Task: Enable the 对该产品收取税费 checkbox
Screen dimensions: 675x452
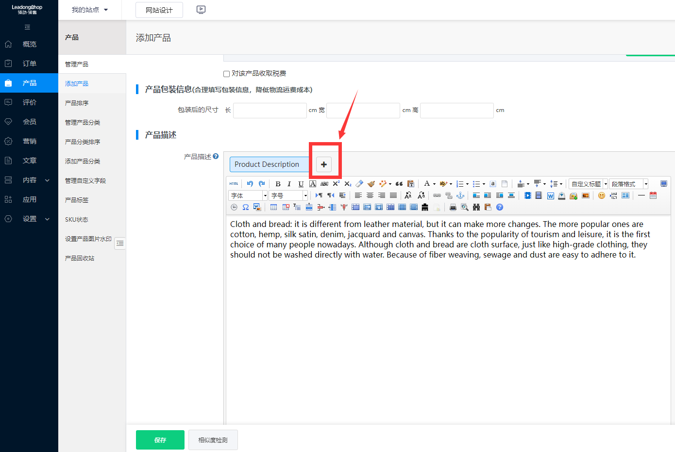Action: (226, 74)
